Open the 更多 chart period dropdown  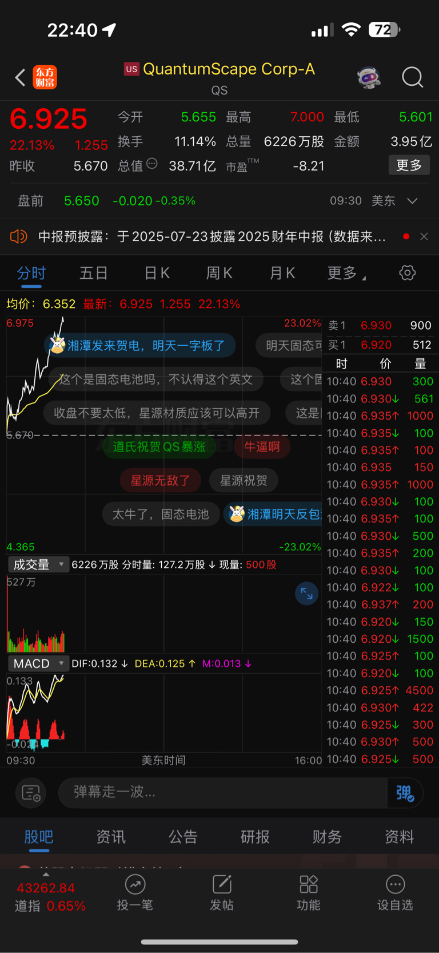click(346, 274)
